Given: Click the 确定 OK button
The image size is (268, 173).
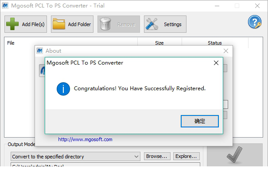Looking at the screenshot, I should pyautogui.click(x=200, y=121).
